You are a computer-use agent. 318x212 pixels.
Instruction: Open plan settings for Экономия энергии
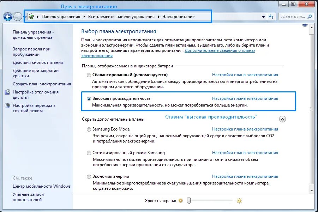click(245, 176)
